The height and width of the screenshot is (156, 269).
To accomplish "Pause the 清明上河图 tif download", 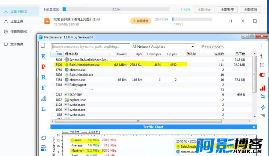I will click(231, 21).
